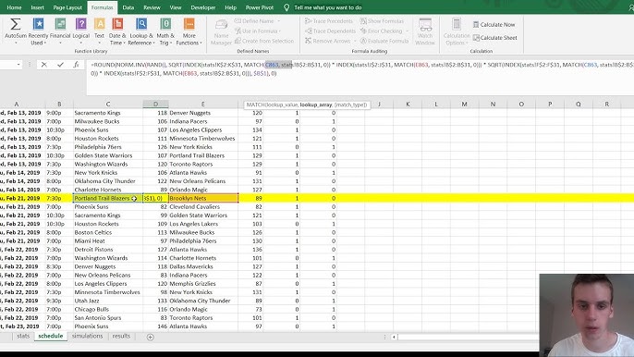
Task: Click the Insert Function fx button
Action: (76, 65)
